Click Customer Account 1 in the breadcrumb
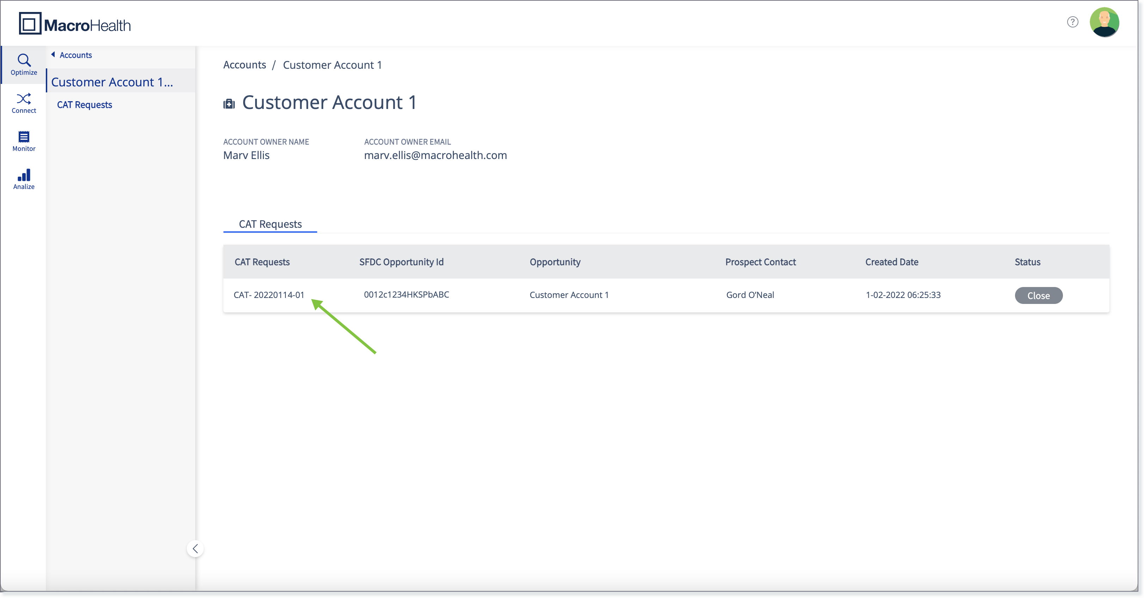Viewport: 1144px width, 598px height. [332, 65]
